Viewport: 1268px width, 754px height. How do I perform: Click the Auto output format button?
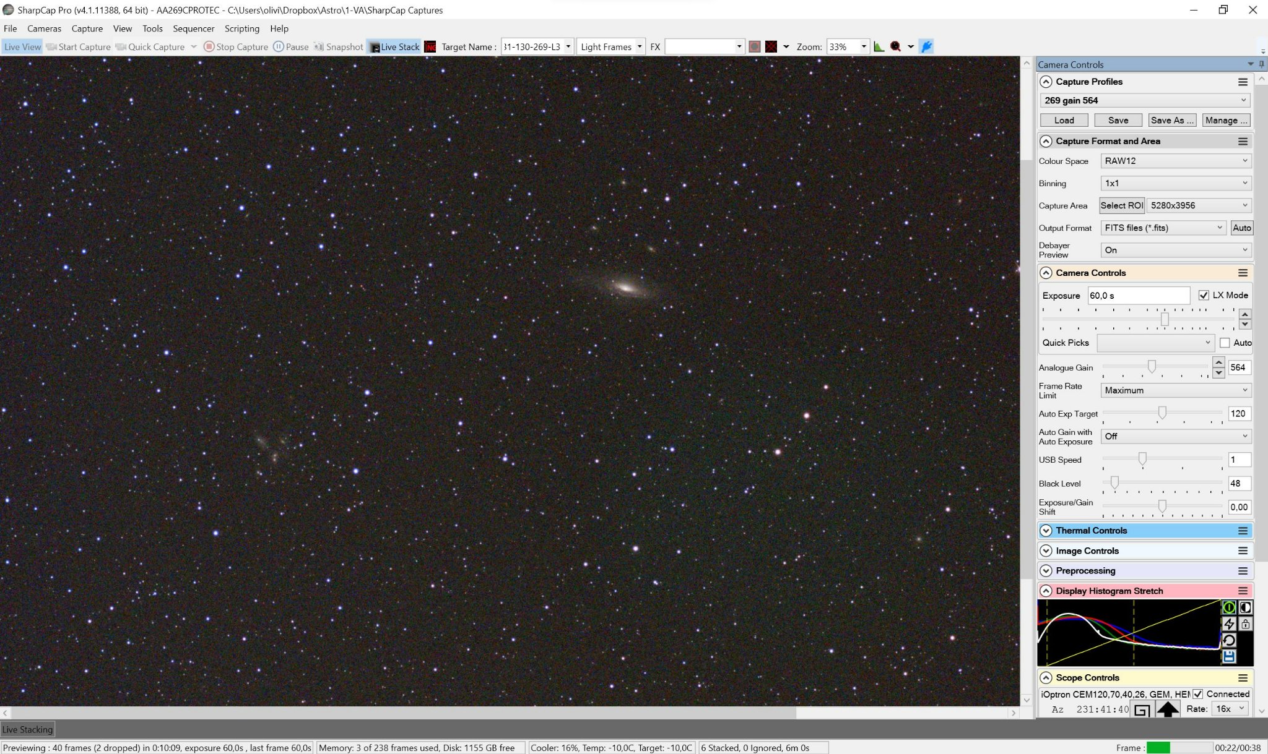tap(1242, 228)
